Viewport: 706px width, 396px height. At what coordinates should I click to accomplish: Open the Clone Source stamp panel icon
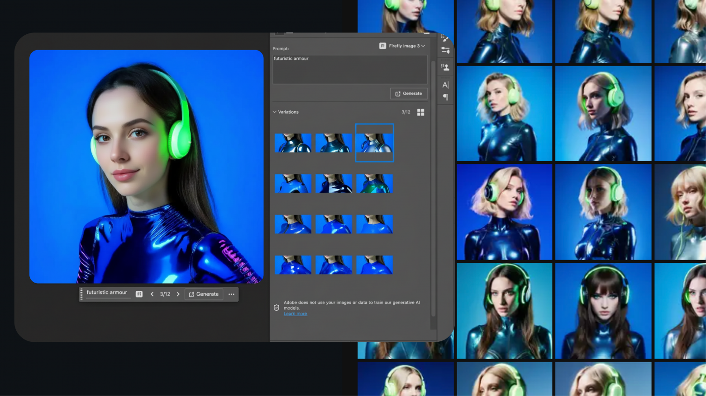[445, 67]
